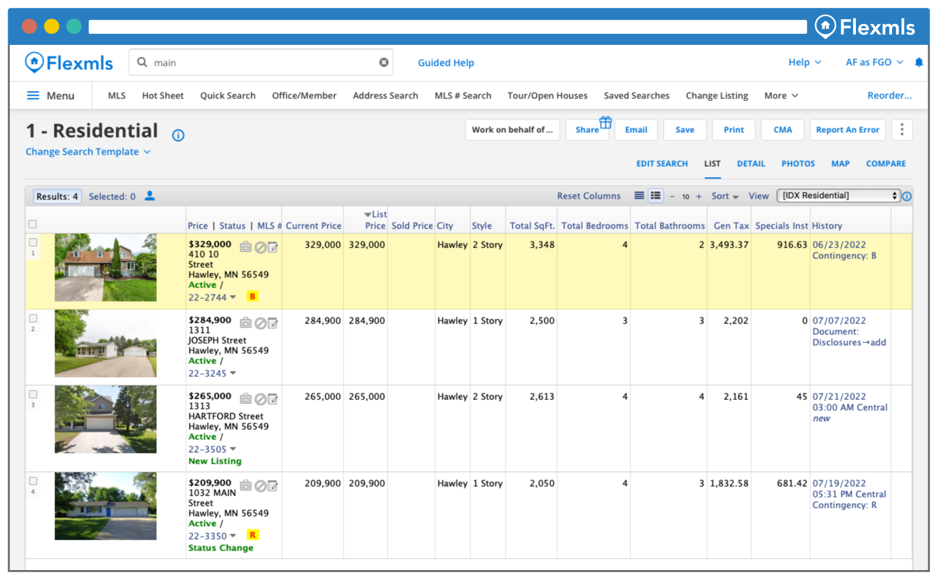
Task: Check the box for the 410 10 Street listing
Action: pos(33,242)
